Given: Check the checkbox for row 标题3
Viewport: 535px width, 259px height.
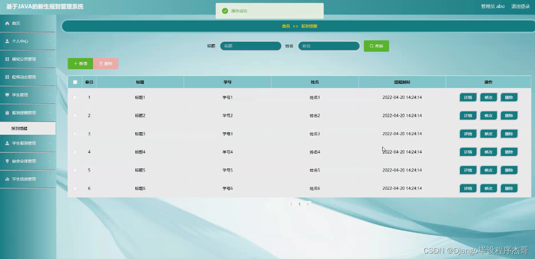Looking at the screenshot, I should click(x=75, y=134).
